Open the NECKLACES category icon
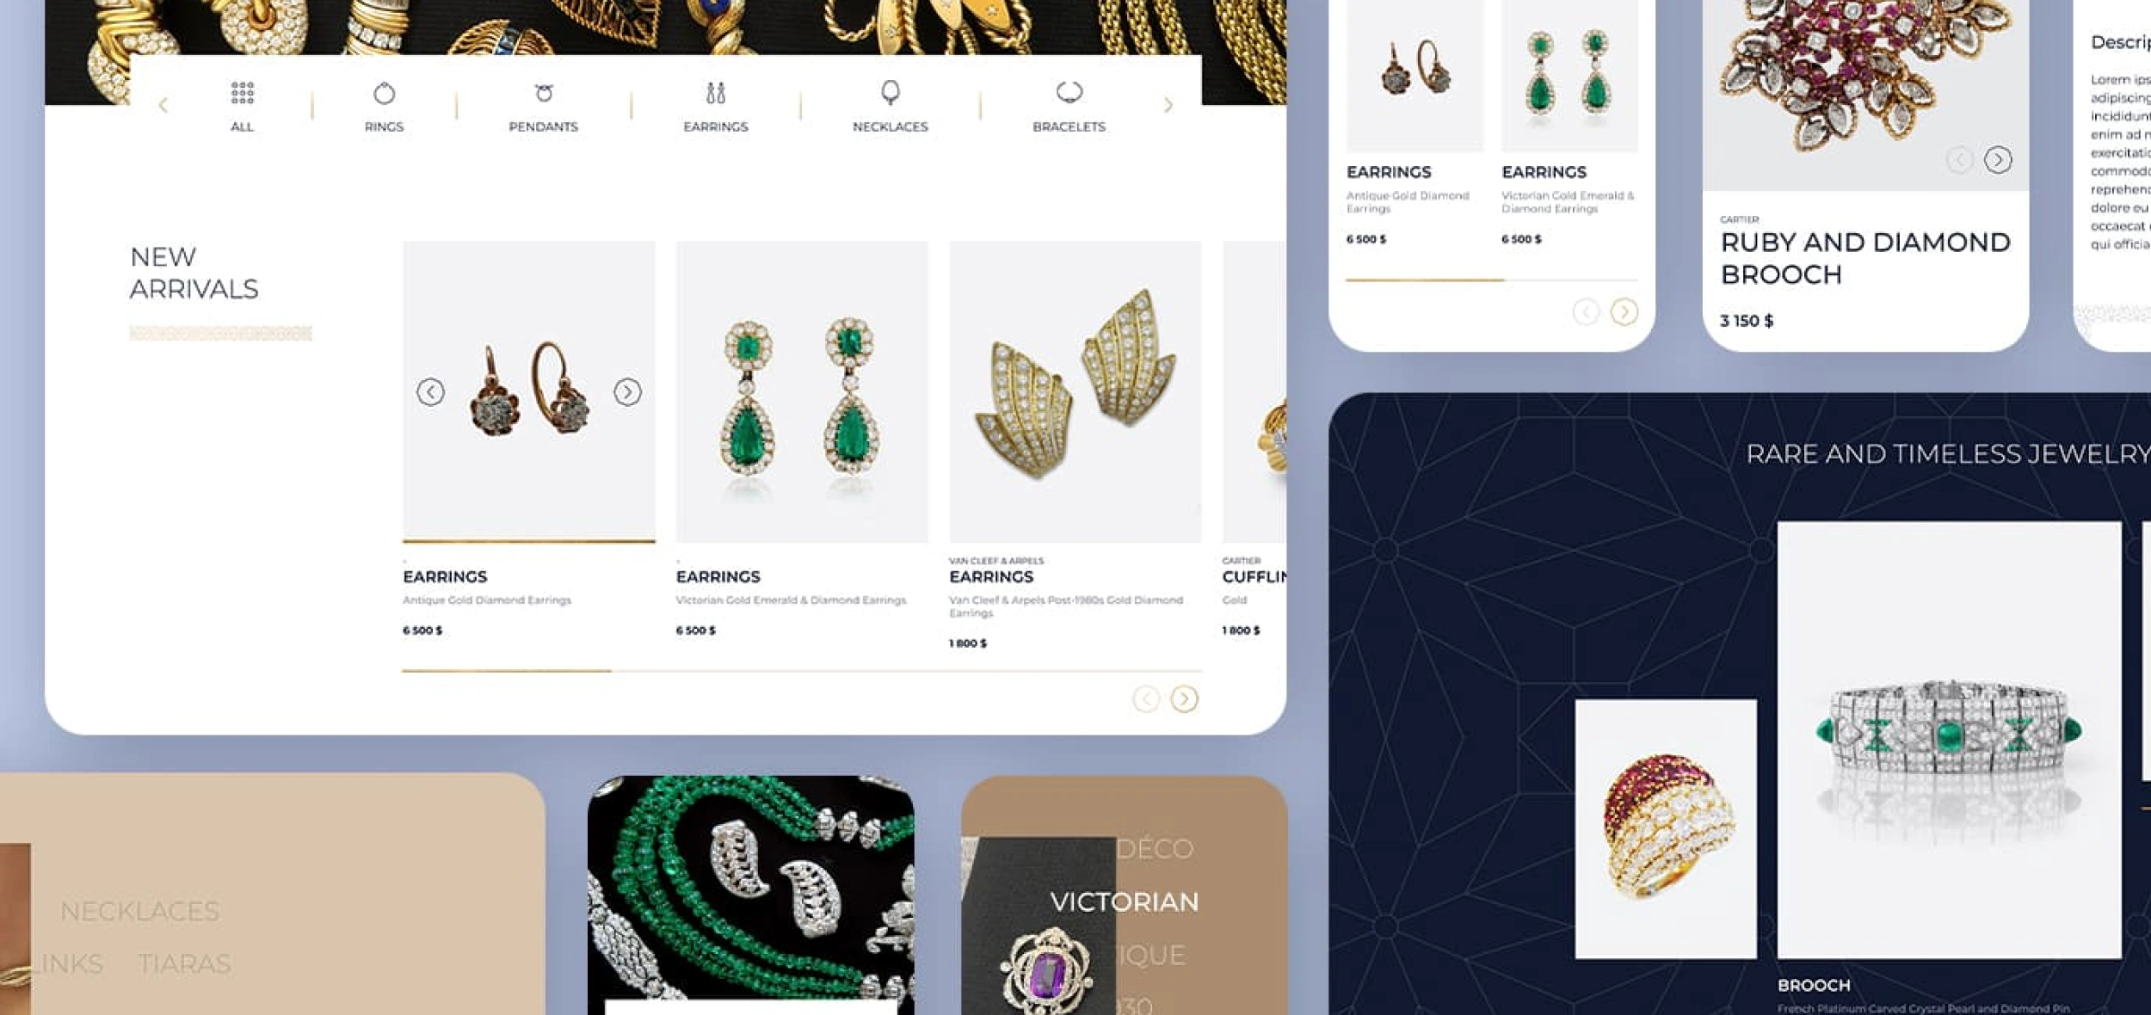 click(x=890, y=93)
